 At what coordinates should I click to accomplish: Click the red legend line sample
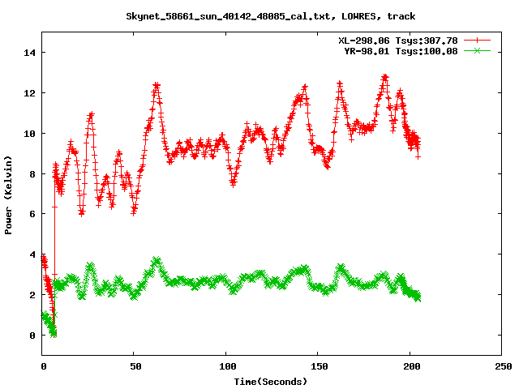[477, 41]
